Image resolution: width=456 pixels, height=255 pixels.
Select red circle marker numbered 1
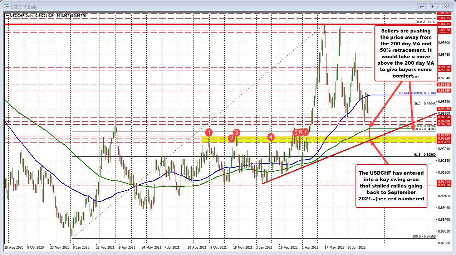(209, 133)
